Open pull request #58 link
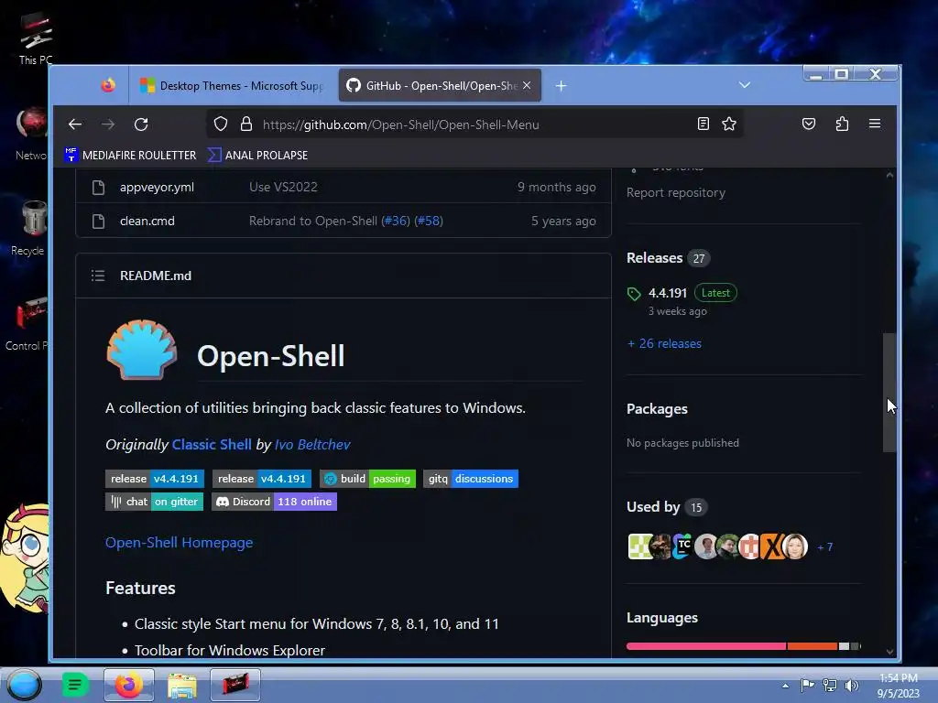This screenshot has height=703, width=938. tap(429, 221)
